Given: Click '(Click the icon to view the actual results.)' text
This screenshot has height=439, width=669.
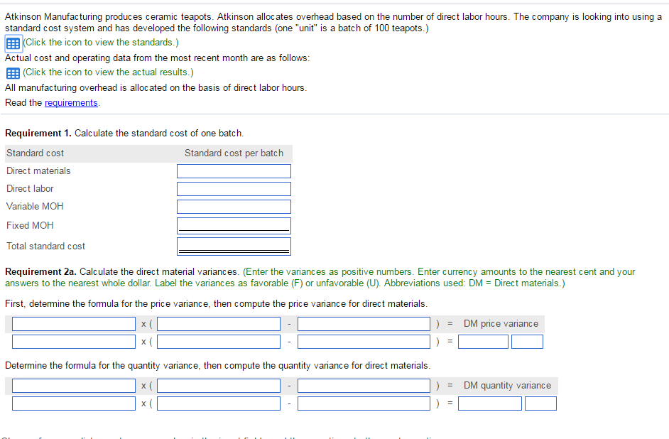Looking at the screenshot, I should pos(108,72).
